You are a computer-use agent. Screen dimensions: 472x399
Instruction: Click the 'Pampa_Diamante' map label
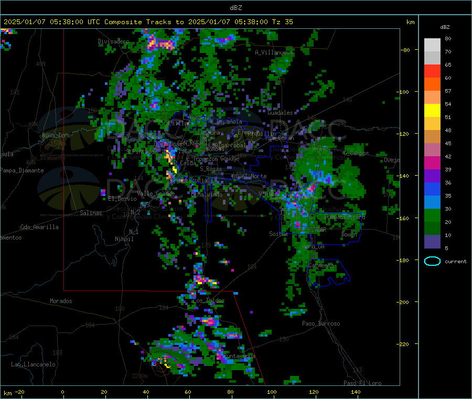pos(22,170)
